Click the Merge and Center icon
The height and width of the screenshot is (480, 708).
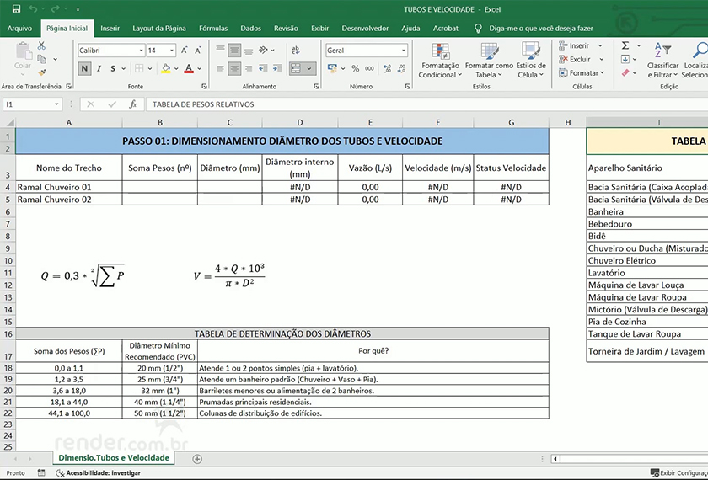[x=297, y=68]
